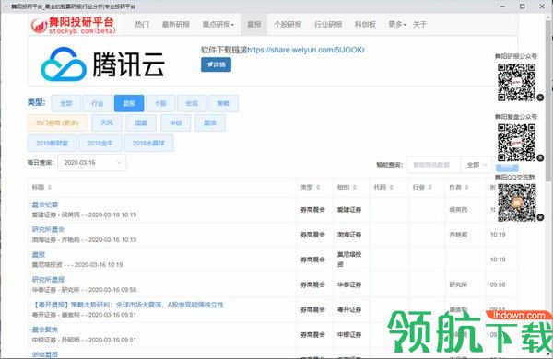Screen dimensions: 553x359
Task: Open the 关于 nav item
Action: [x=419, y=24]
